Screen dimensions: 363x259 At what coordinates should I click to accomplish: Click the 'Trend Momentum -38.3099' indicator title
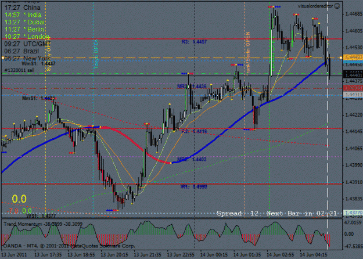pos(43,224)
